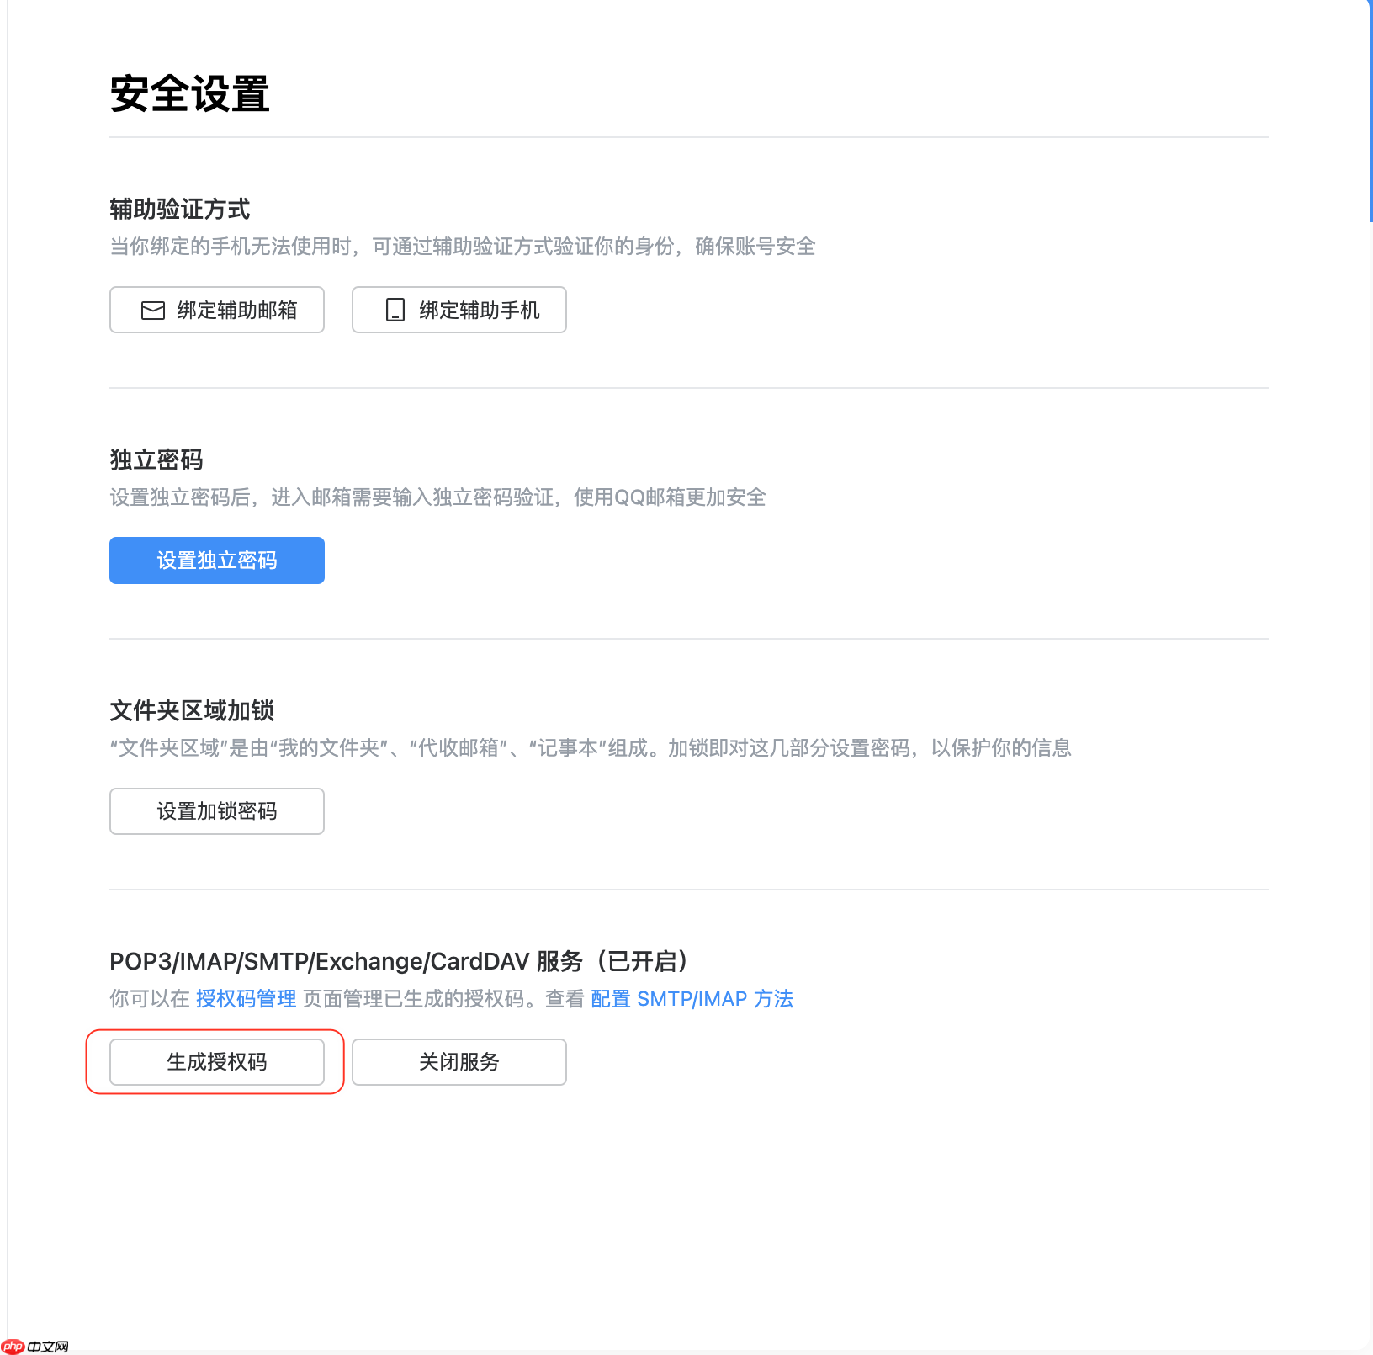Click the description starting with 当你绑定的手机无法使用时

point(463,247)
